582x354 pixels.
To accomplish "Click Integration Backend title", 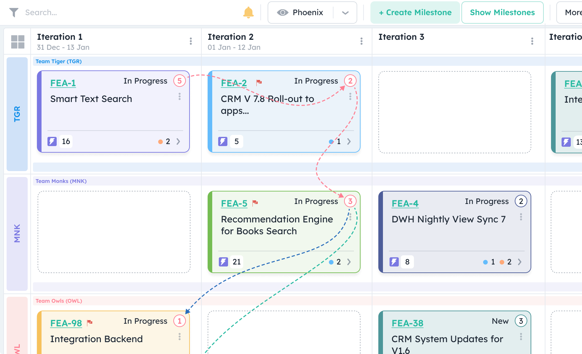I will pyautogui.click(x=96, y=339).
